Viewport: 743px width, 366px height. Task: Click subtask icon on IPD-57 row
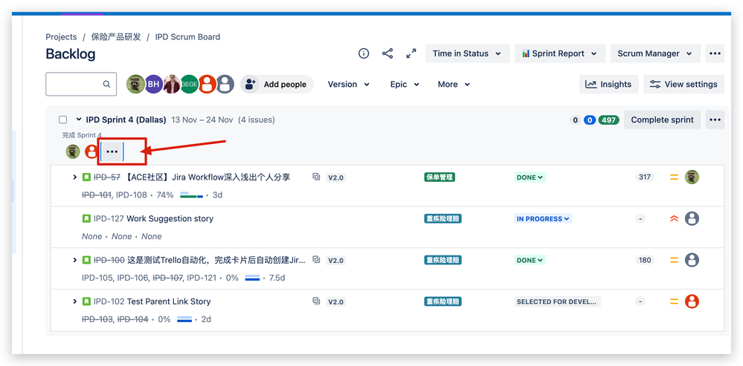pos(317,177)
